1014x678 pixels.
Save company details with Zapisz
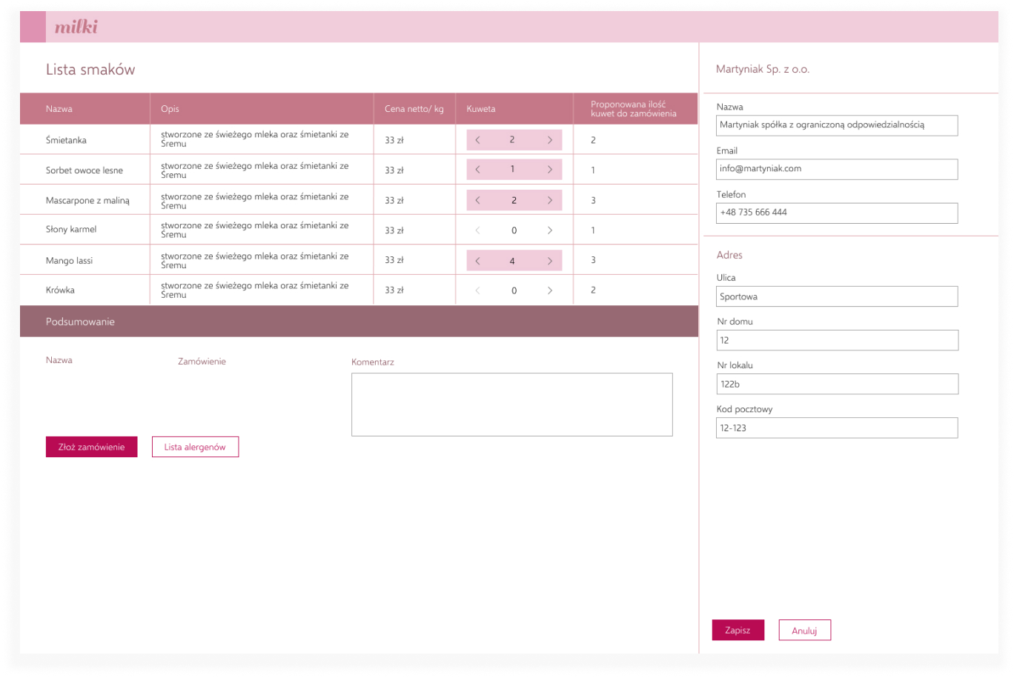(738, 631)
